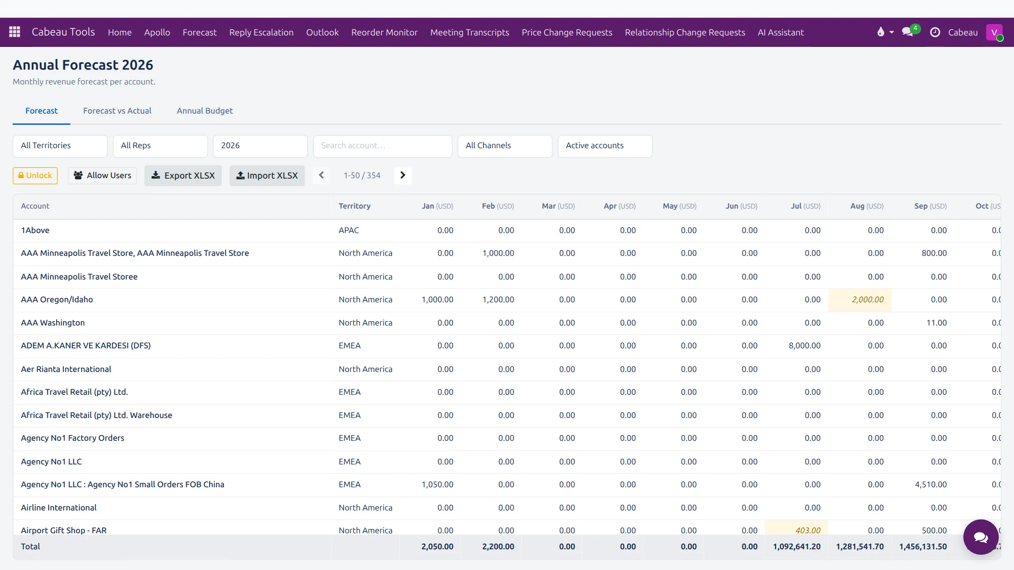Click the 8,000.00 Jul value

point(804,345)
